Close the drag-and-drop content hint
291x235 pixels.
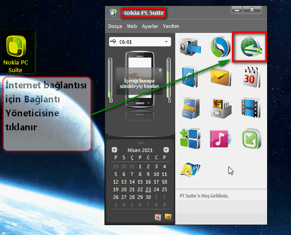(x=160, y=70)
